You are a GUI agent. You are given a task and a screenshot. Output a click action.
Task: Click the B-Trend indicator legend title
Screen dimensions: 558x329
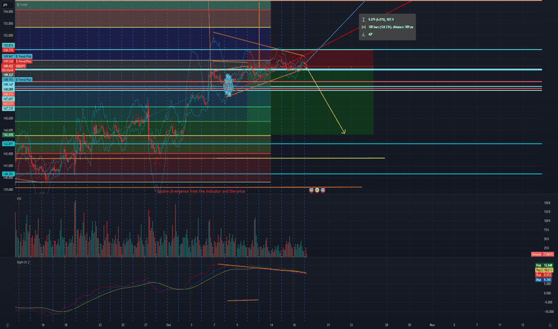(22, 5)
